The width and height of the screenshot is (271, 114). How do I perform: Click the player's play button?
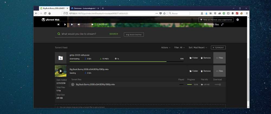point(65,24)
